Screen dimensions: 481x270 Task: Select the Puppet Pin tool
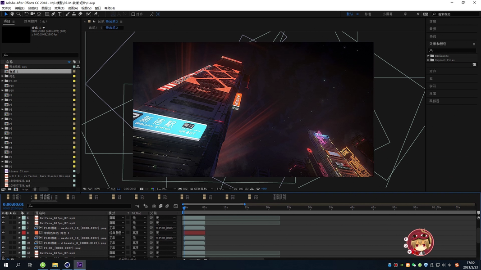tap(96, 14)
